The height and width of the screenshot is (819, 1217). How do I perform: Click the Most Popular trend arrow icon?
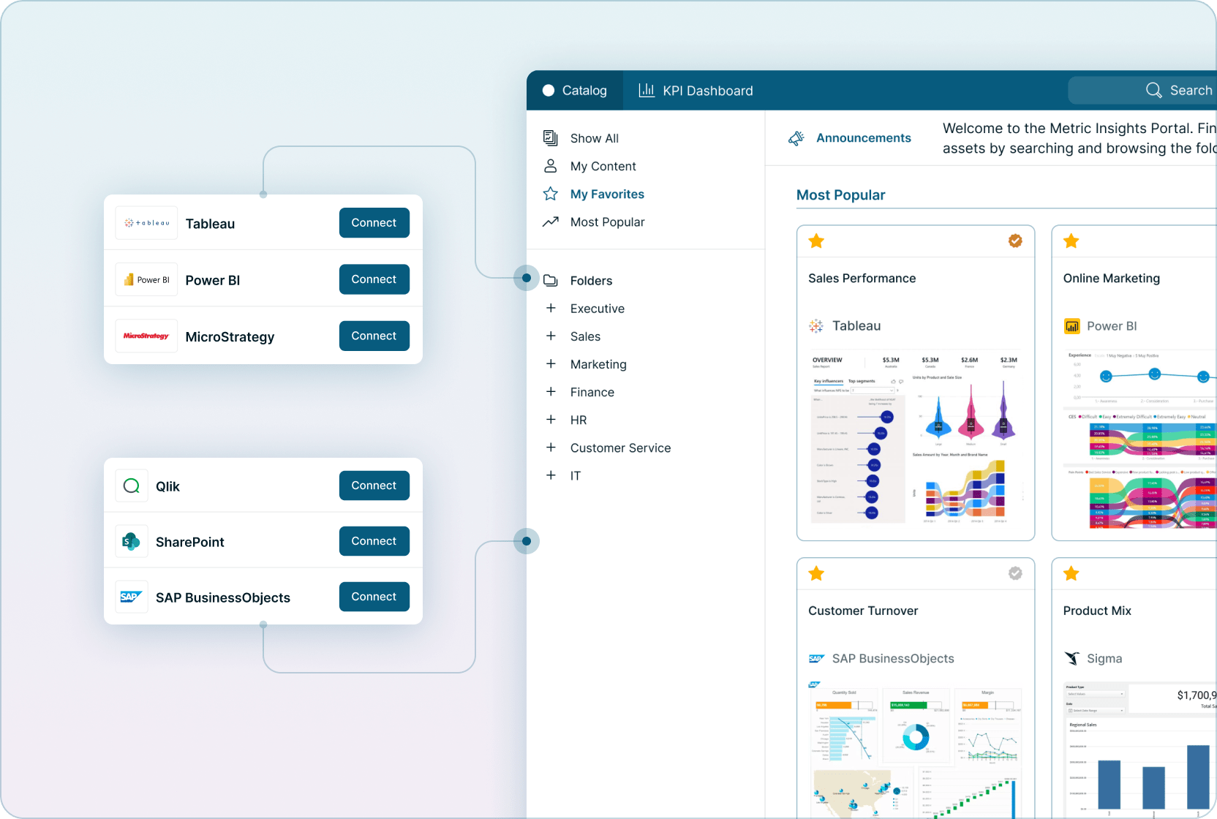pyautogui.click(x=551, y=222)
